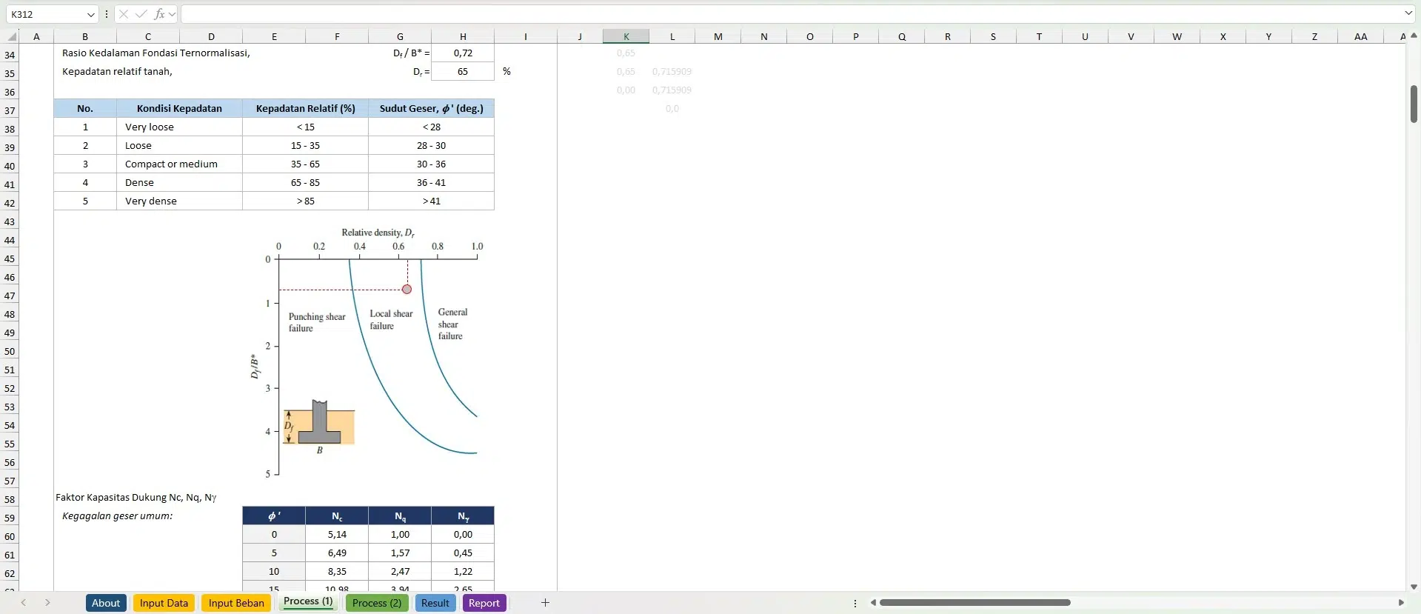
Task: Select row 47 header
Action: (x=10, y=296)
